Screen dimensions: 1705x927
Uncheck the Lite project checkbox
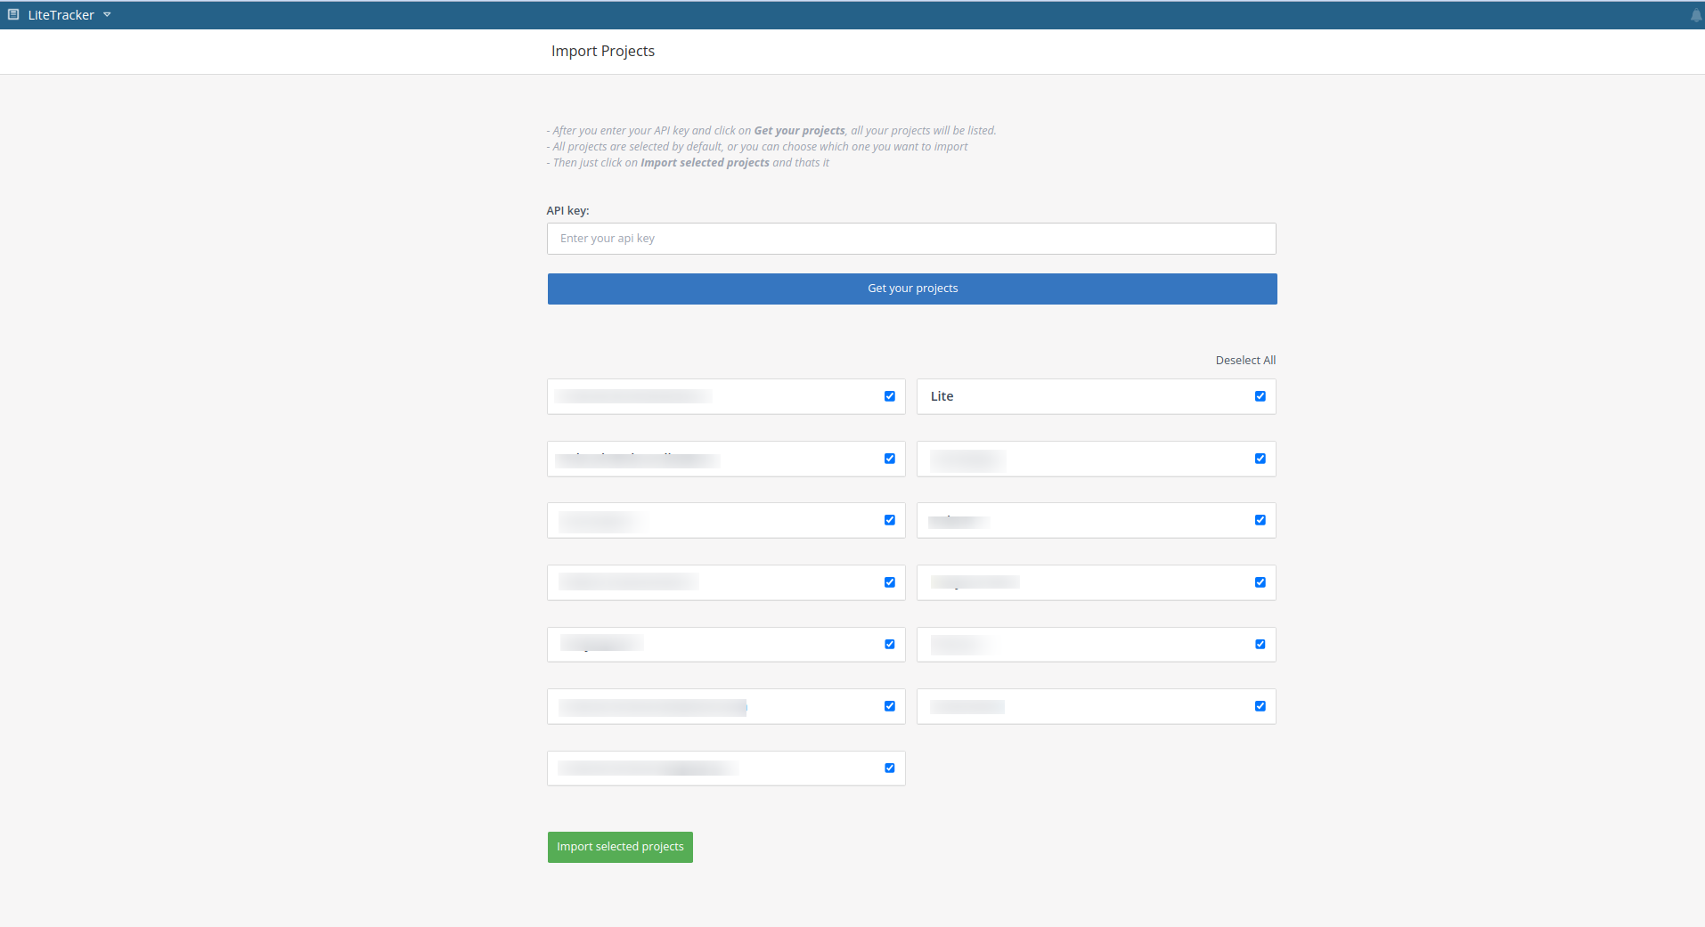[1260, 396]
